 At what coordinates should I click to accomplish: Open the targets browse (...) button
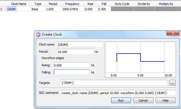(172, 83)
